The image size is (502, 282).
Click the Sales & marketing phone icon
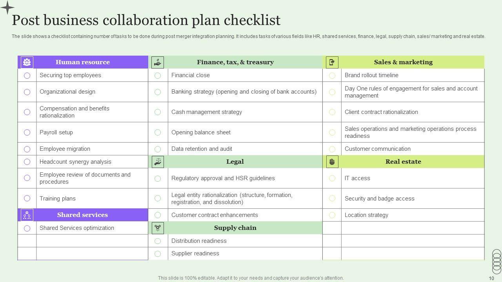click(x=332, y=62)
